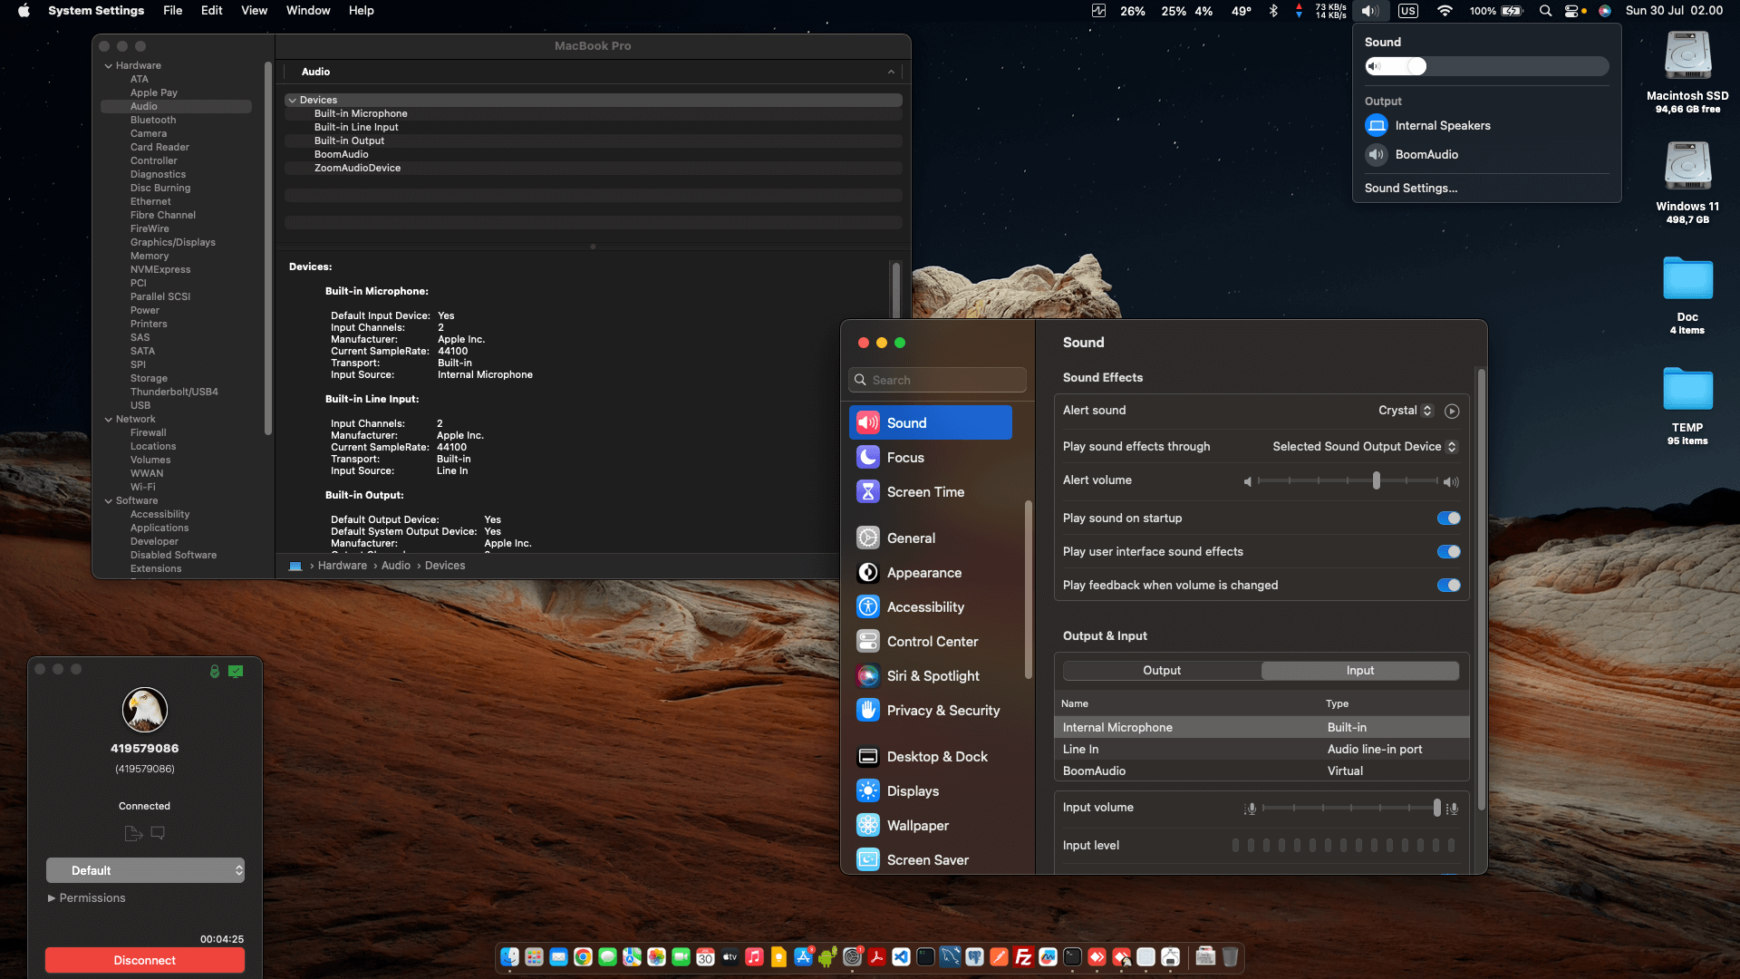Open the Default dropdown in AnyDesk window

(145, 870)
